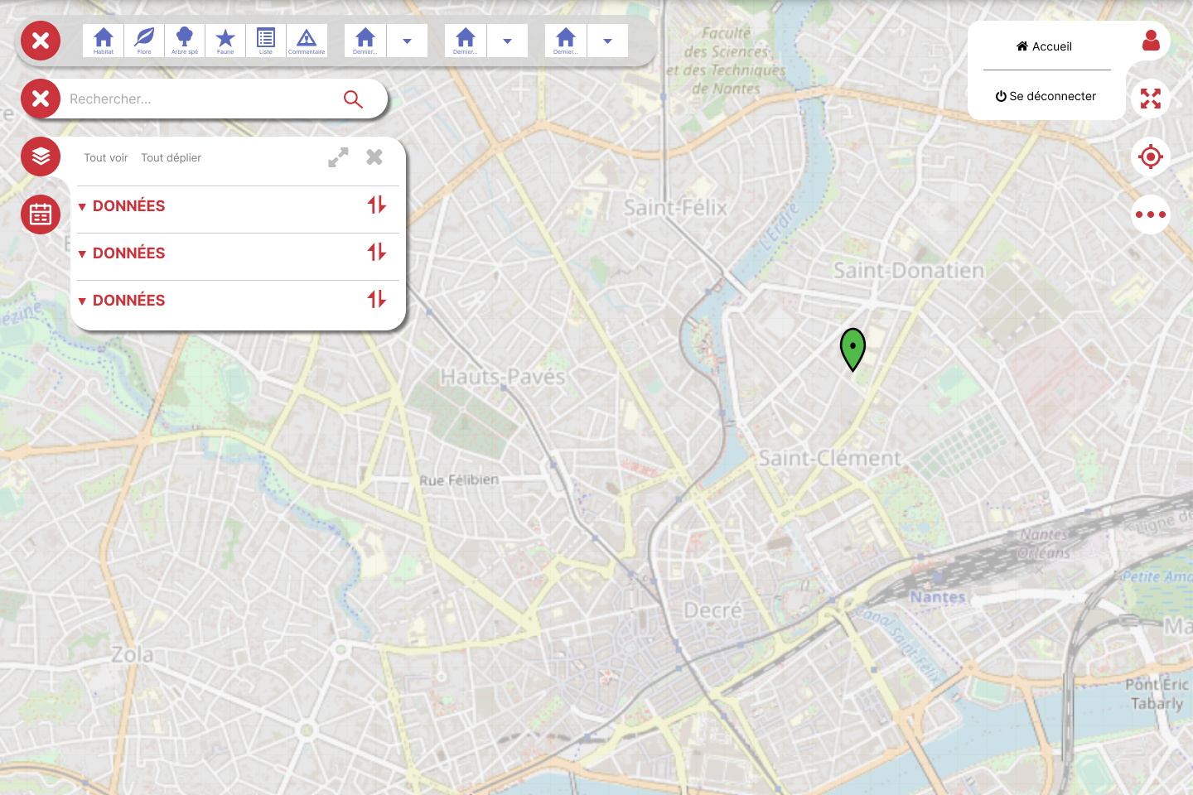
Task: Choose Se déconnecter to log out
Action: click(x=1046, y=96)
